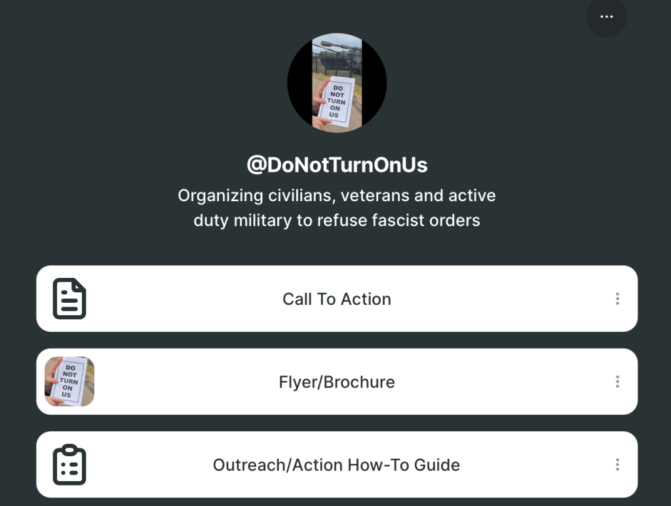Click the Flyer/Brochure preview thumbnail
Image resolution: width=671 pixels, height=506 pixels.
pos(69,381)
